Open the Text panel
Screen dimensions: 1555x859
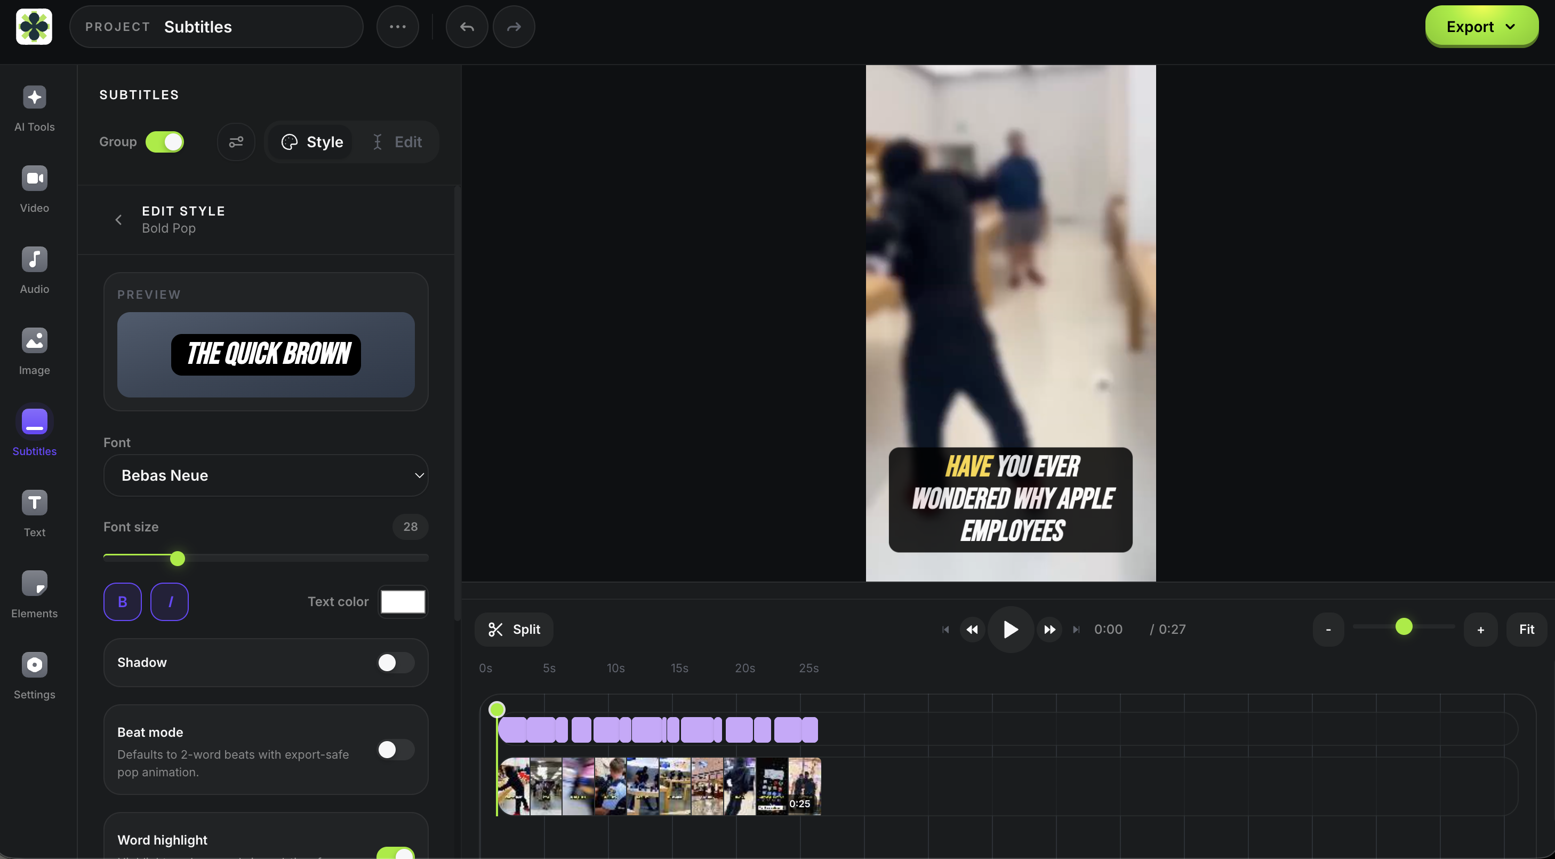coord(34,513)
